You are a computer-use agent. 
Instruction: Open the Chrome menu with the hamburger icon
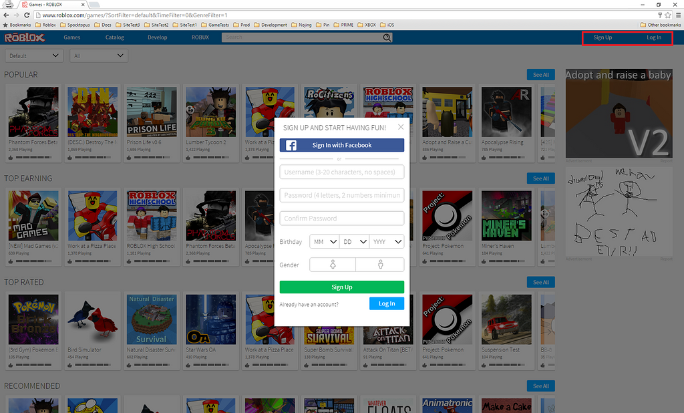pos(679,14)
